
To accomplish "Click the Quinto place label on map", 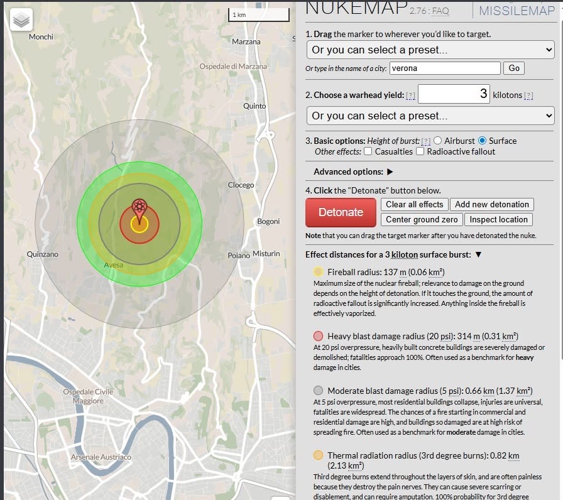I will tap(254, 106).
